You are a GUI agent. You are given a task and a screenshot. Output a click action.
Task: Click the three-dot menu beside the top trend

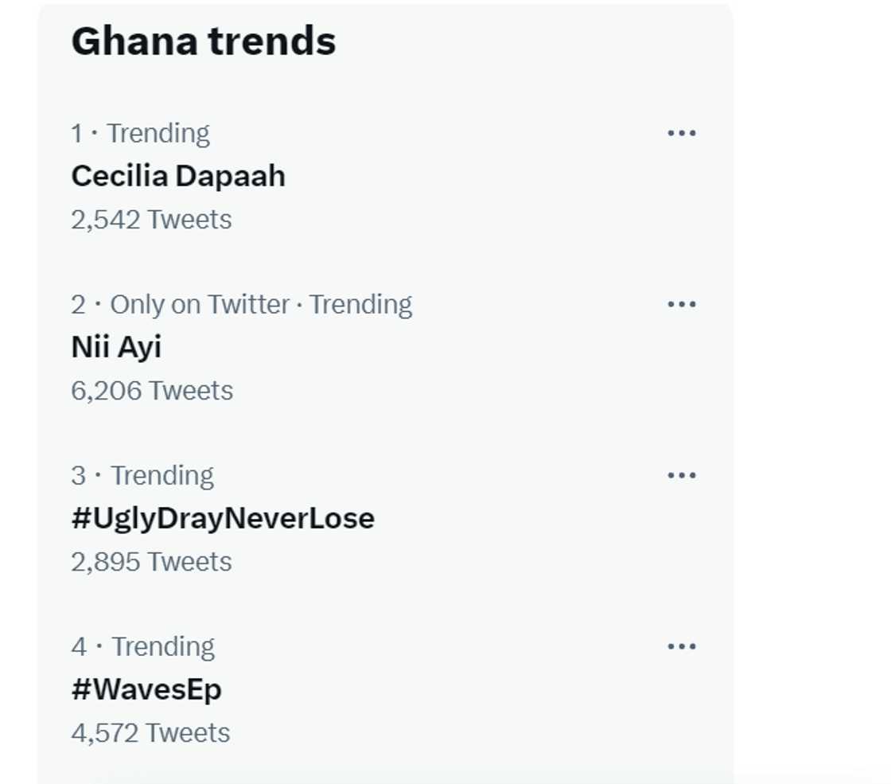pyautogui.click(x=683, y=133)
